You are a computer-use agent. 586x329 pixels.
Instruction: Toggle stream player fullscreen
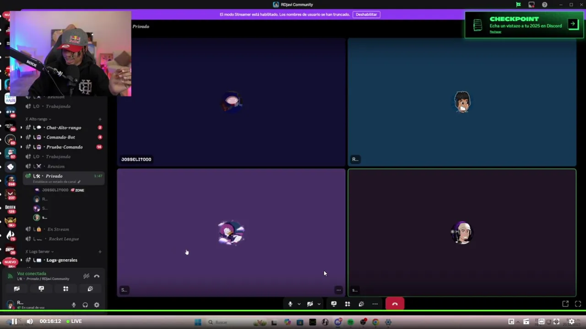(556, 321)
